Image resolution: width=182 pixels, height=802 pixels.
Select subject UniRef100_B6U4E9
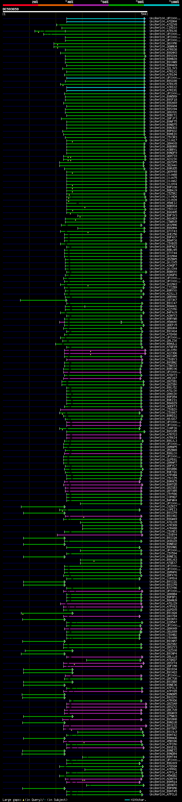[x=163, y=219]
